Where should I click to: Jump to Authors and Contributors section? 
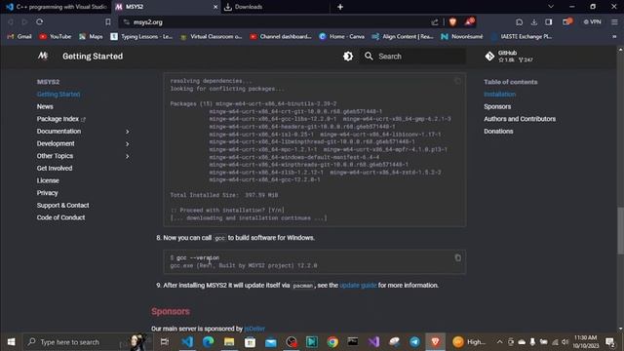[520, 119]
